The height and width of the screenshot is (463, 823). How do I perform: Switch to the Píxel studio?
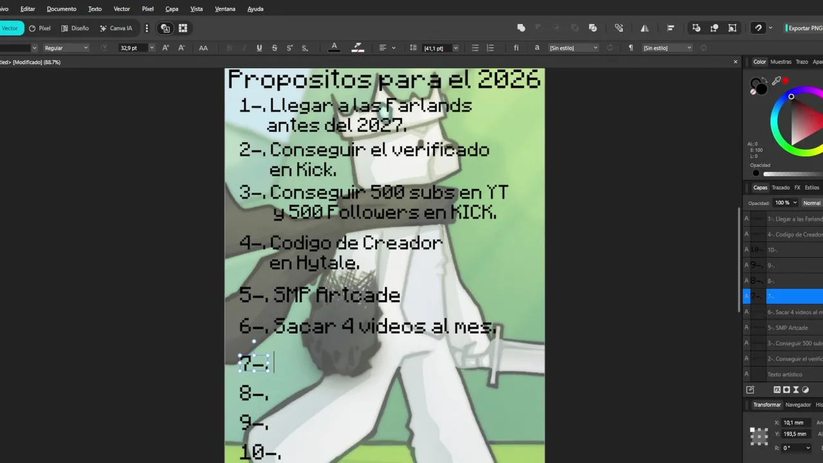point(40,28)
